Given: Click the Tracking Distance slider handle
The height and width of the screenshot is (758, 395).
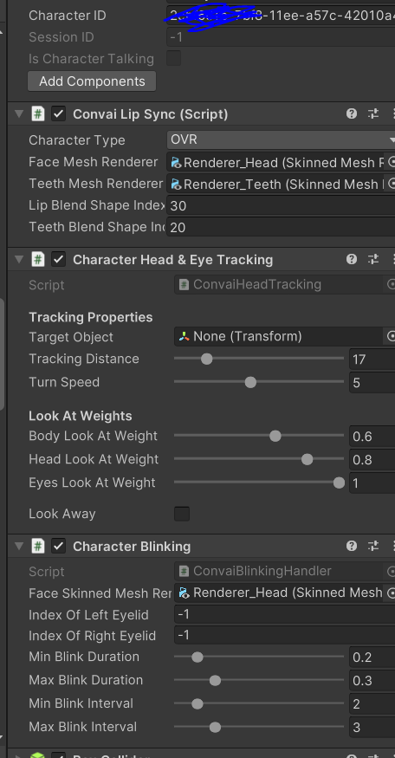Looking at the screenshot, I should tap(206, 359).
